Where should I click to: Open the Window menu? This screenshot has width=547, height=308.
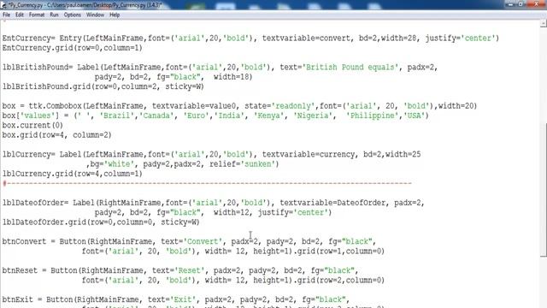tap(95, 15)
